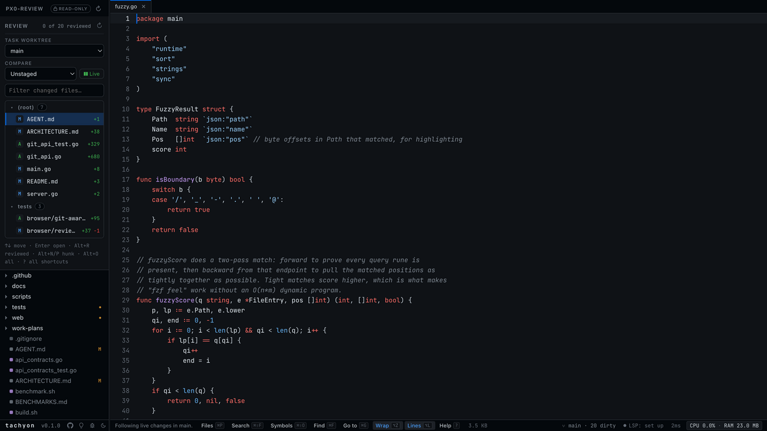Reload the review list beside reviewed count

coord(99,26)
